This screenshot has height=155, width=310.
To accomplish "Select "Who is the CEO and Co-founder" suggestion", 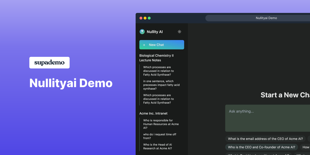I will tap(261, 147).
